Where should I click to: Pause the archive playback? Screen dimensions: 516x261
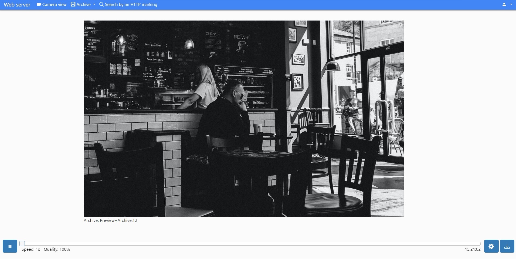pyautogui.click(x=10, y=246)
